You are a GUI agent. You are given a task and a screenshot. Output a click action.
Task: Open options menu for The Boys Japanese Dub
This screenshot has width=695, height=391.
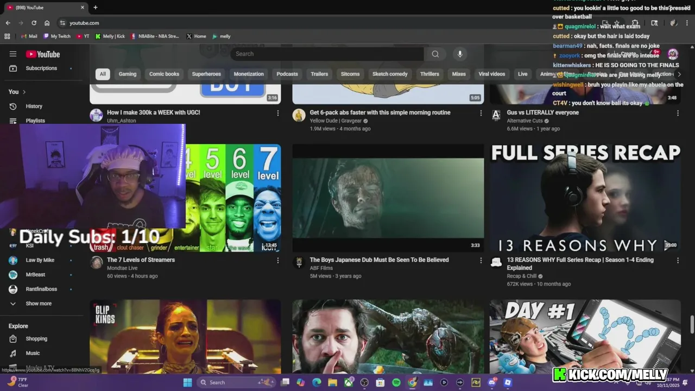point(481,260)
